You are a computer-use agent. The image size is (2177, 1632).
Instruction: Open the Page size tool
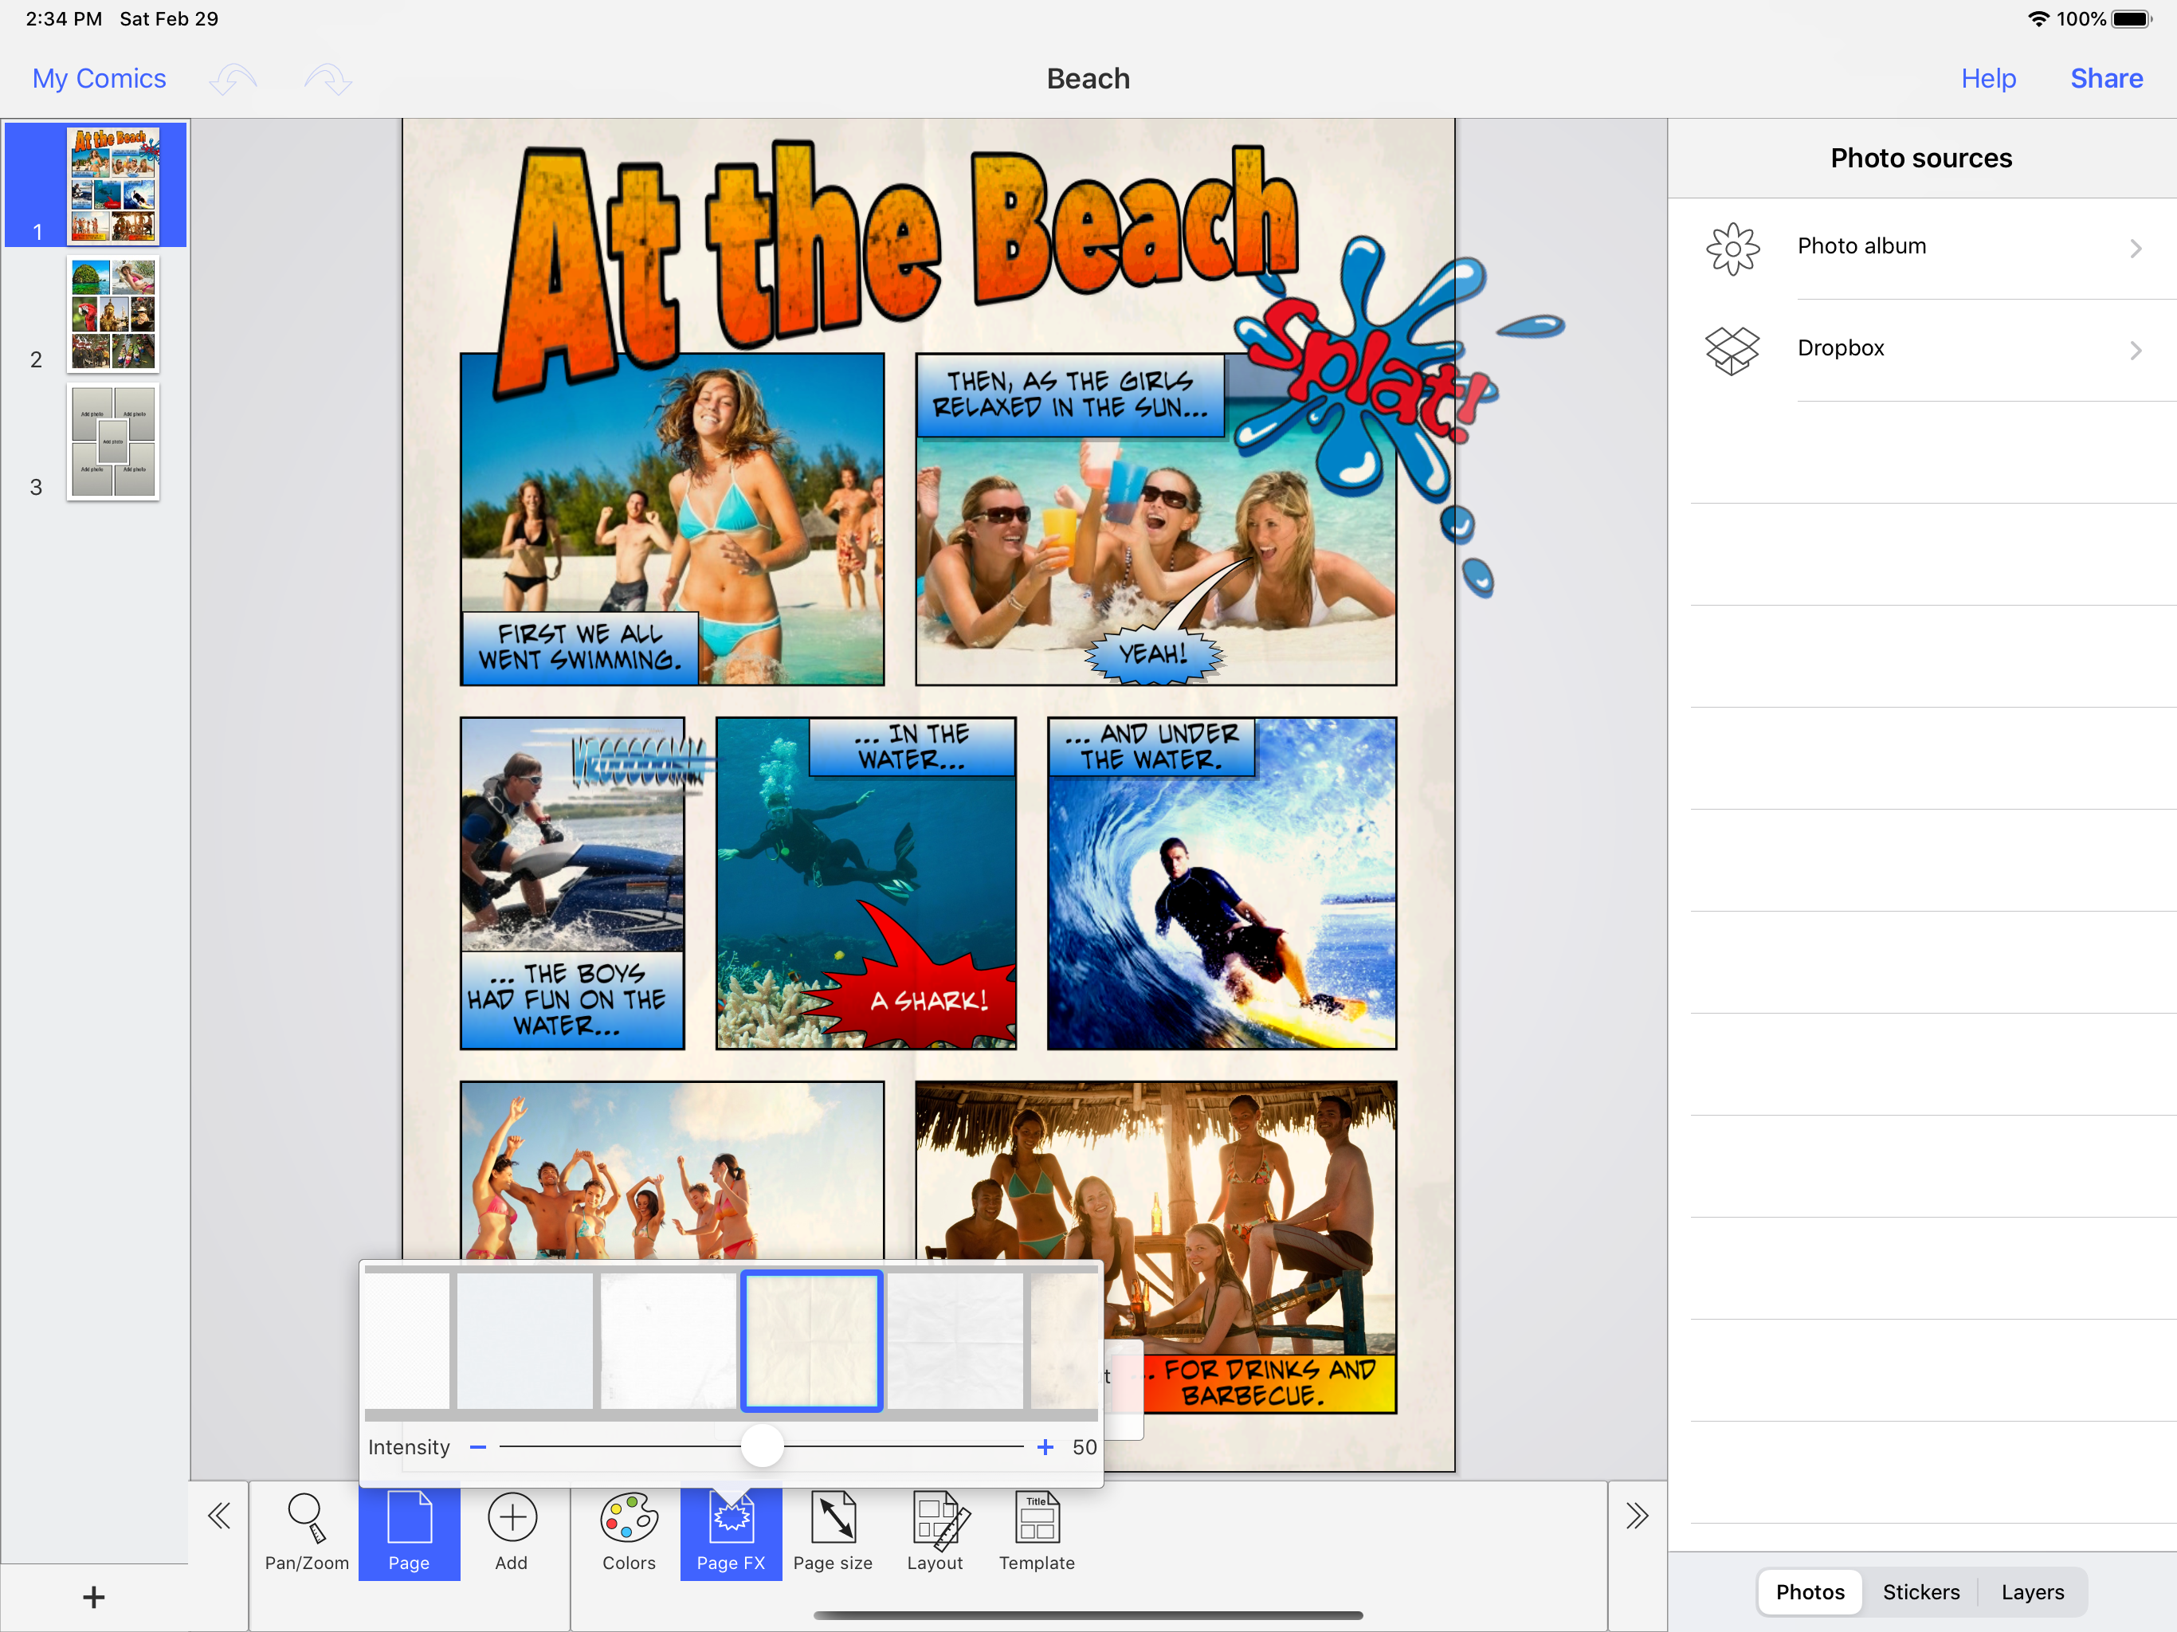pos(833,1531)
